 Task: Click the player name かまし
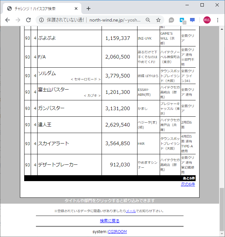click(143, 109)
